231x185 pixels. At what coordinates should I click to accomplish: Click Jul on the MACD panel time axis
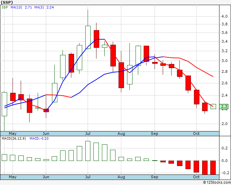click(88, 177)
